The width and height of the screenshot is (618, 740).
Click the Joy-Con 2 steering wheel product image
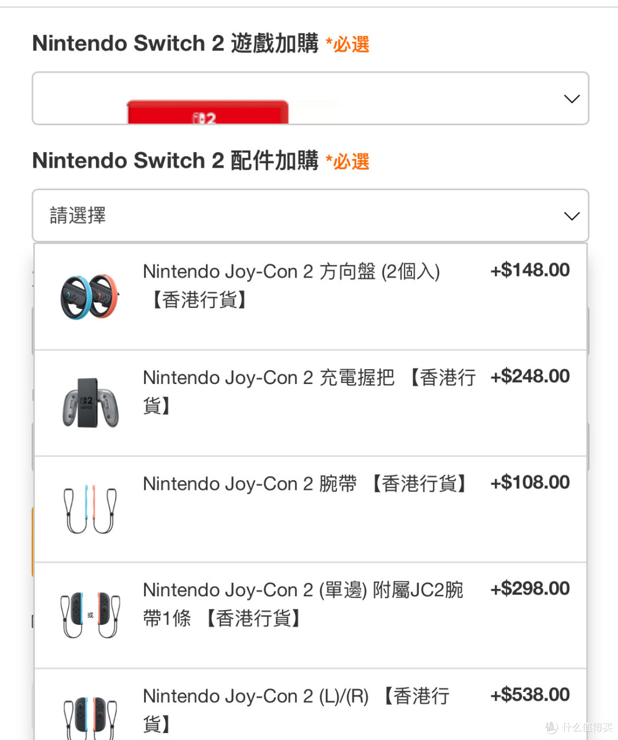point(90,296)
